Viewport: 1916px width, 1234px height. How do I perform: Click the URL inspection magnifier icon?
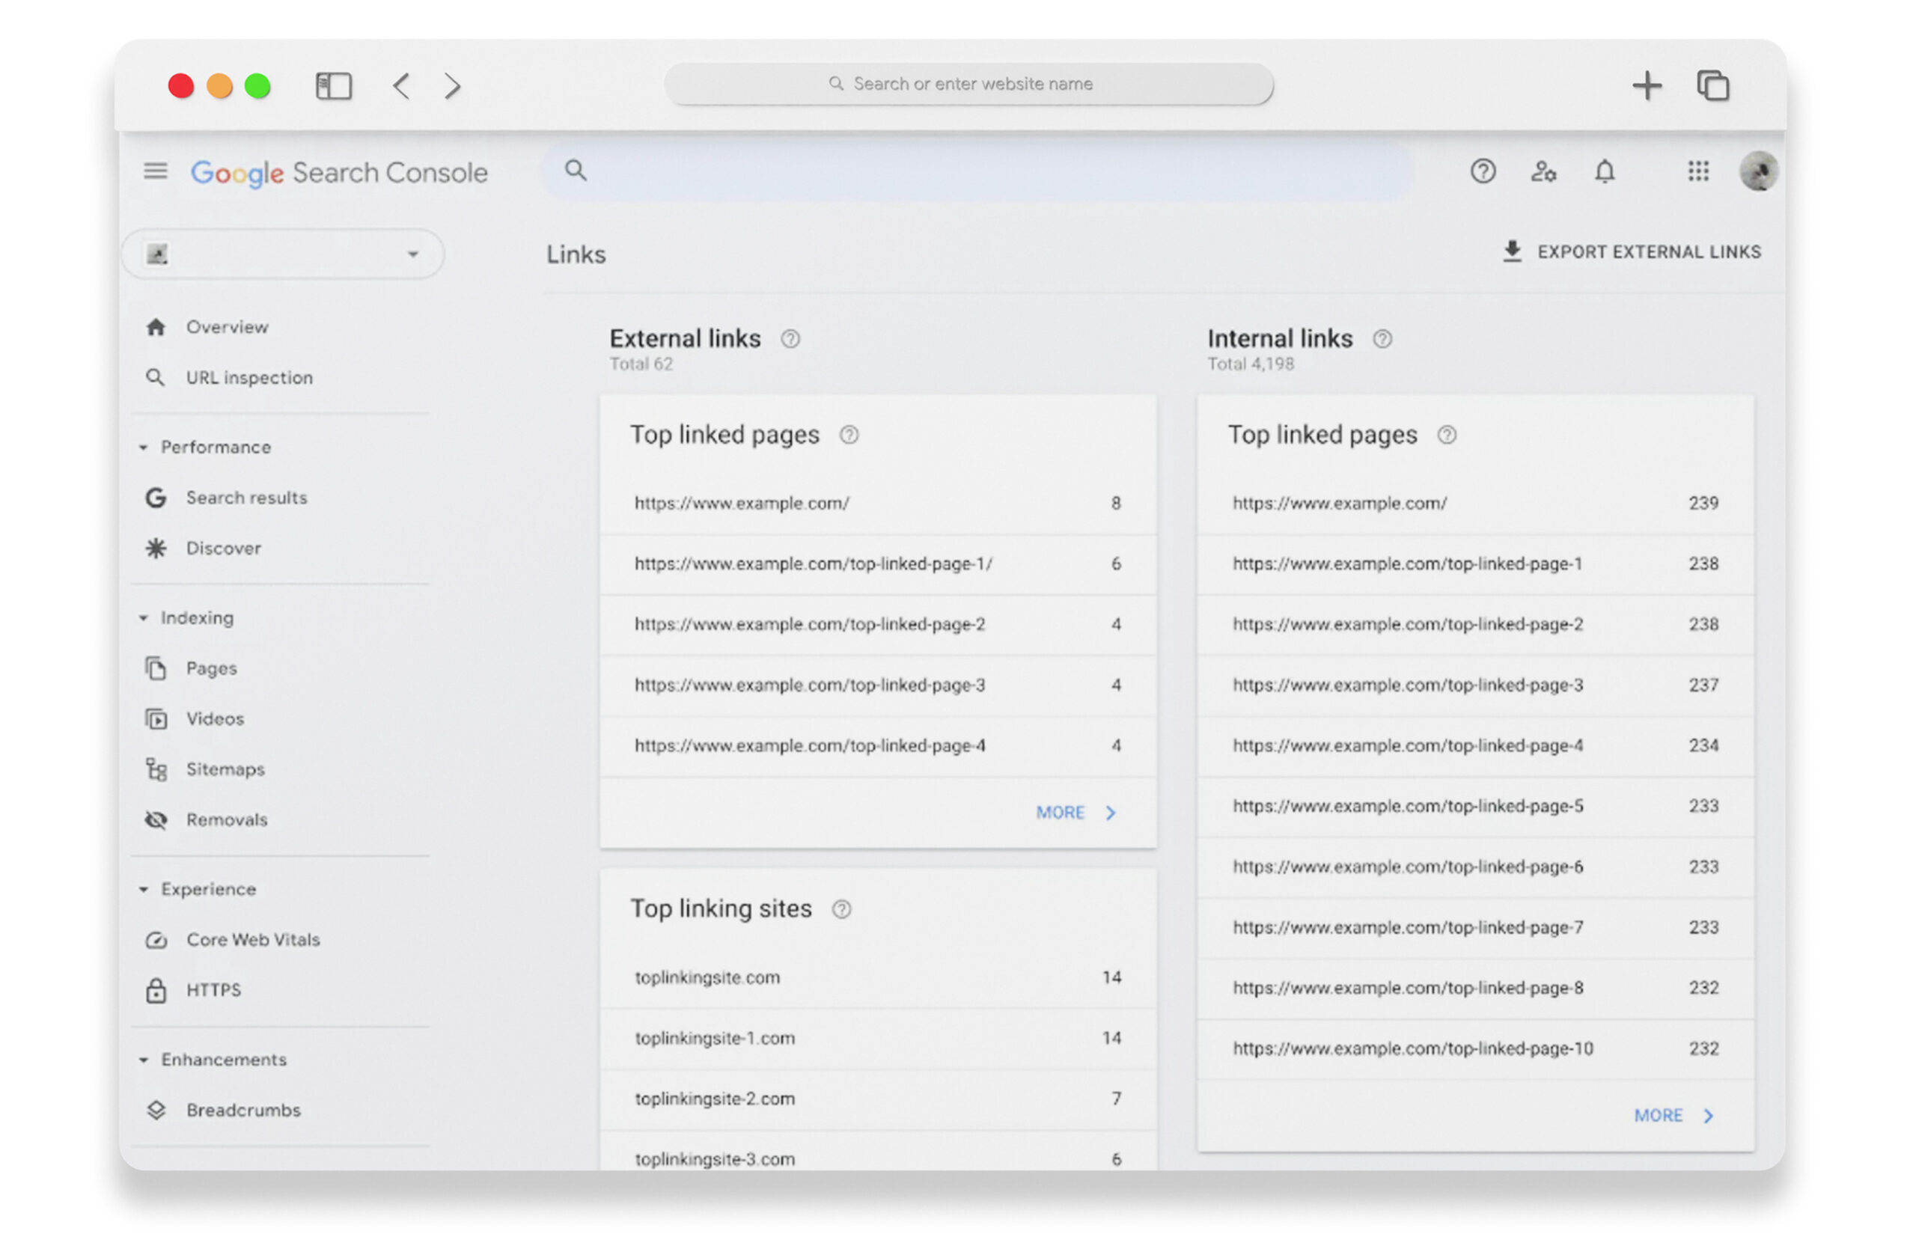pyautogui.click(x=156, y=377)
